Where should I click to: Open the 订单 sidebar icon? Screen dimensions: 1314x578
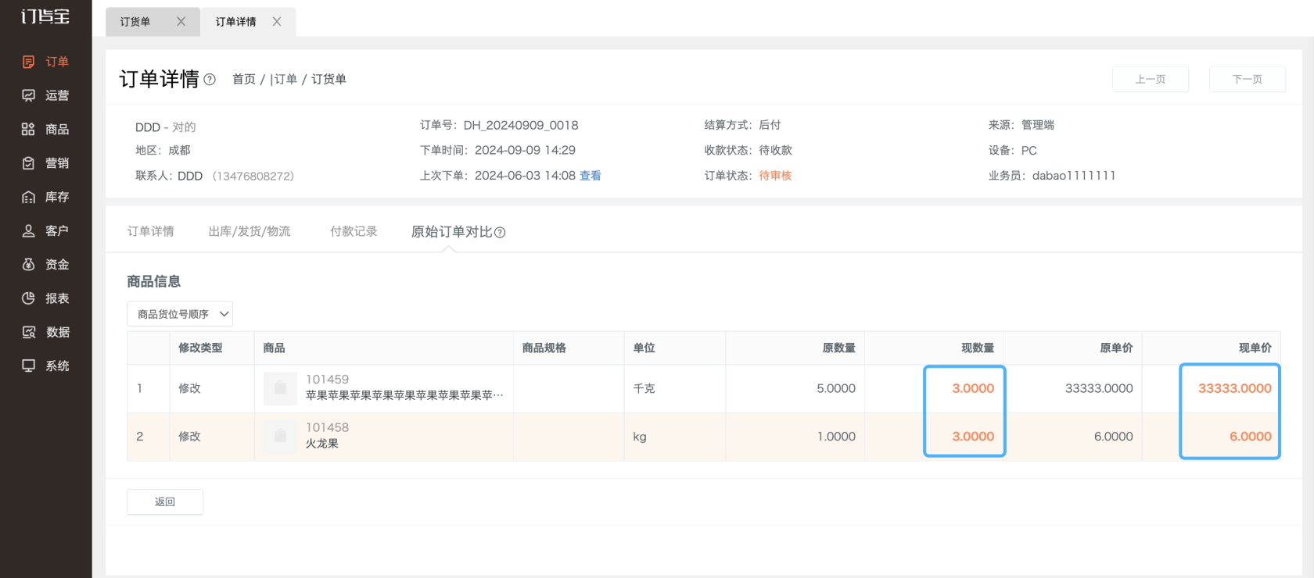click(x=29, y=62)
